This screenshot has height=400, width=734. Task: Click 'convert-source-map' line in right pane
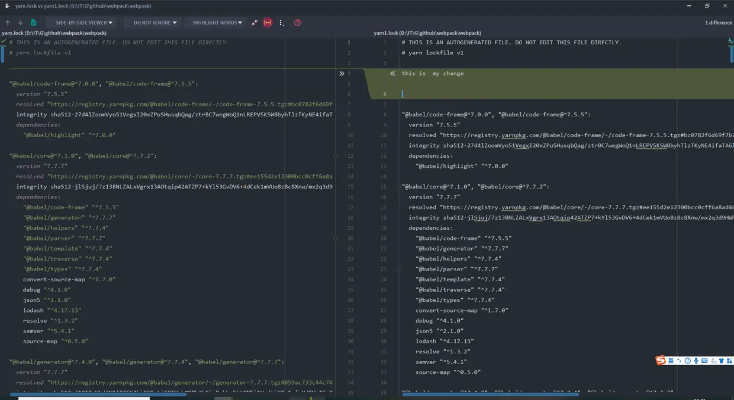coord(462,310)
